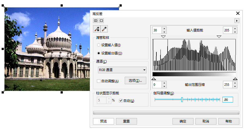244x129 pixels.
Task: Select the dark eyedropper sampling tool
Action: [x=97, y=29]
